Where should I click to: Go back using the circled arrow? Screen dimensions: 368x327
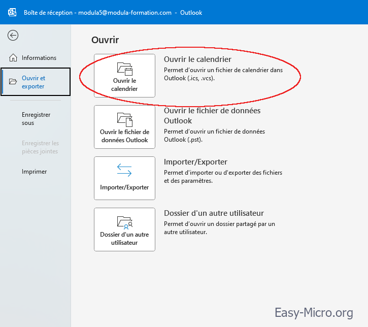click(13, 36)
